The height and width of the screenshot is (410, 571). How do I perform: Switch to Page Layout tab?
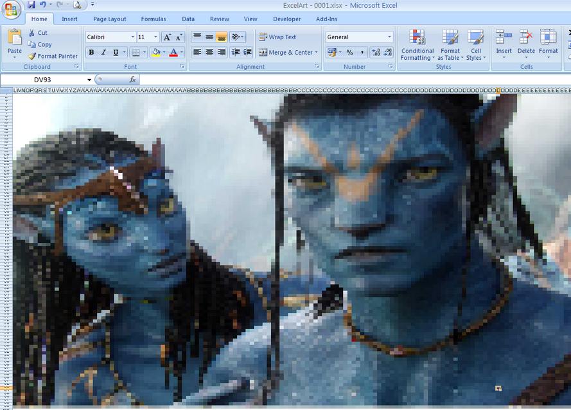point(110,19)
